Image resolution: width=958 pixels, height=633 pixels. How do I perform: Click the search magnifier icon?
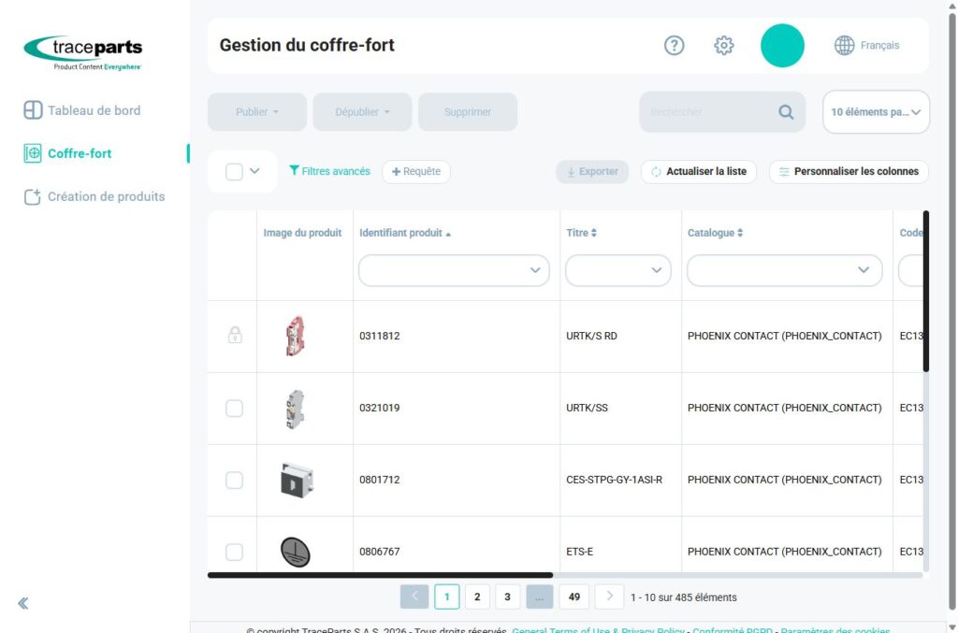[x=786, y=111]
